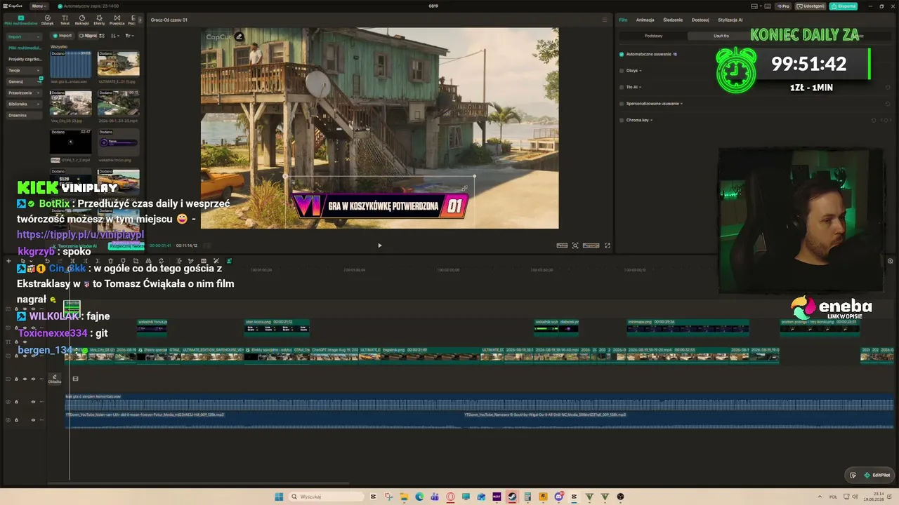Click the CapCut watermark edit pencil icon
The height and width of the screenshot is (505, 899).
tap(239, 36)
